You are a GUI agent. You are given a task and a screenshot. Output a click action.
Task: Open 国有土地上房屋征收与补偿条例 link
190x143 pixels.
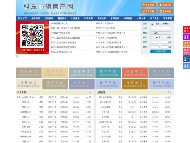(x=65, y=28)
